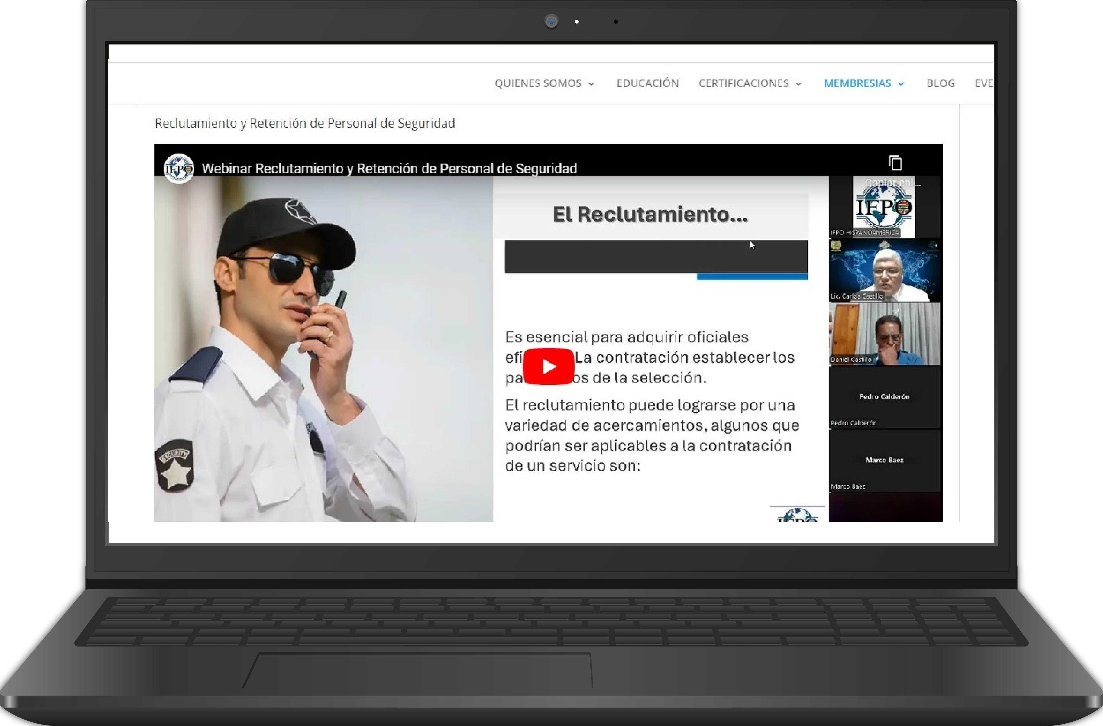This screenshot has height=726, width=1103.
Task: Navigate to the BLOG page
Action: coord(940,84)
